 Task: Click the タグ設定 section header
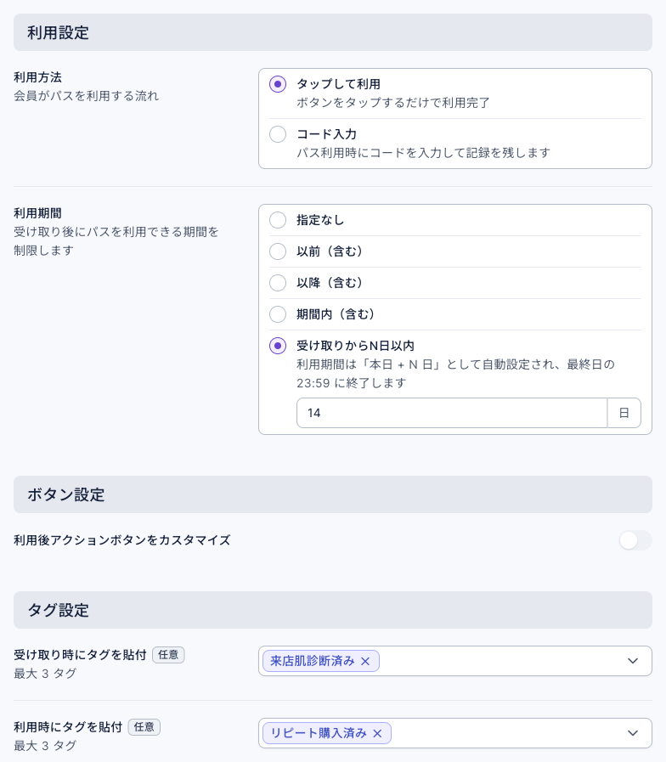click(x=332, y=610)
